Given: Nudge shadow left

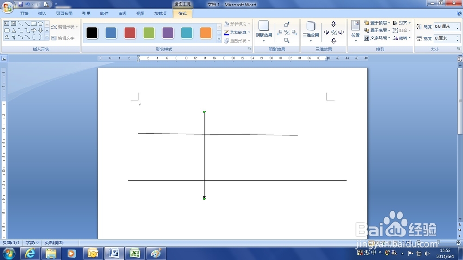Looking at the screenshot, I should (x=280, y=32).
